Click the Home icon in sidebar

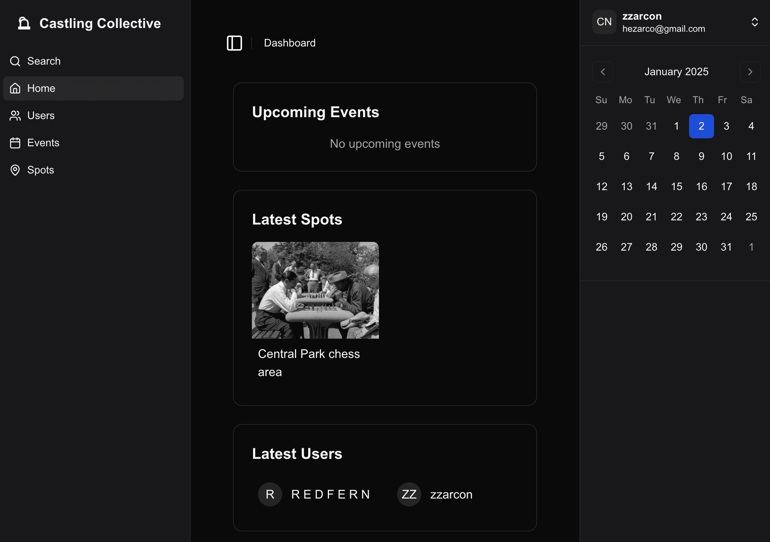[x=15, y=88]
